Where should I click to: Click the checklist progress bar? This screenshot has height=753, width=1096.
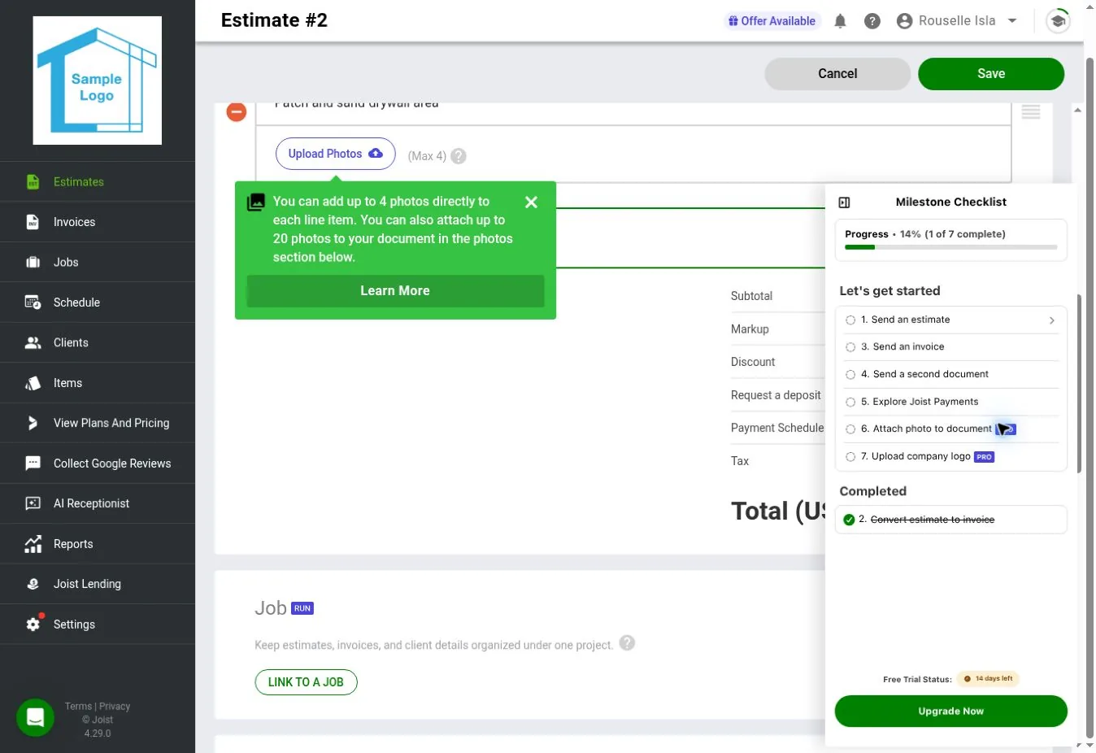point(950,247)
